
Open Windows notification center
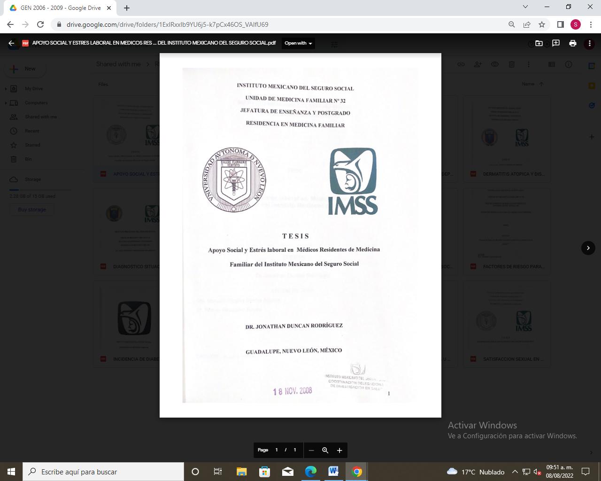coord(586,472)
